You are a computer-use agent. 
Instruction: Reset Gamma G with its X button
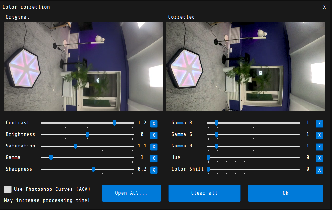point(319,135)
